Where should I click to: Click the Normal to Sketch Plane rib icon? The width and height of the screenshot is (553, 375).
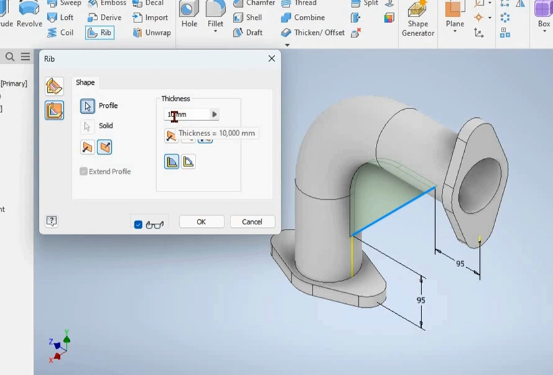coord(54,86)
